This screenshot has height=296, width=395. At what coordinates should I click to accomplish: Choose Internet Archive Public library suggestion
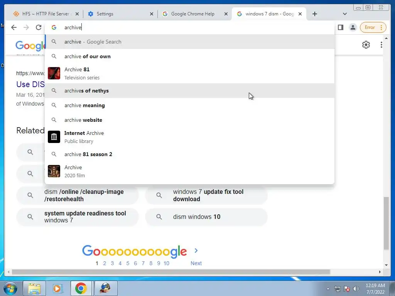point(189,137)
